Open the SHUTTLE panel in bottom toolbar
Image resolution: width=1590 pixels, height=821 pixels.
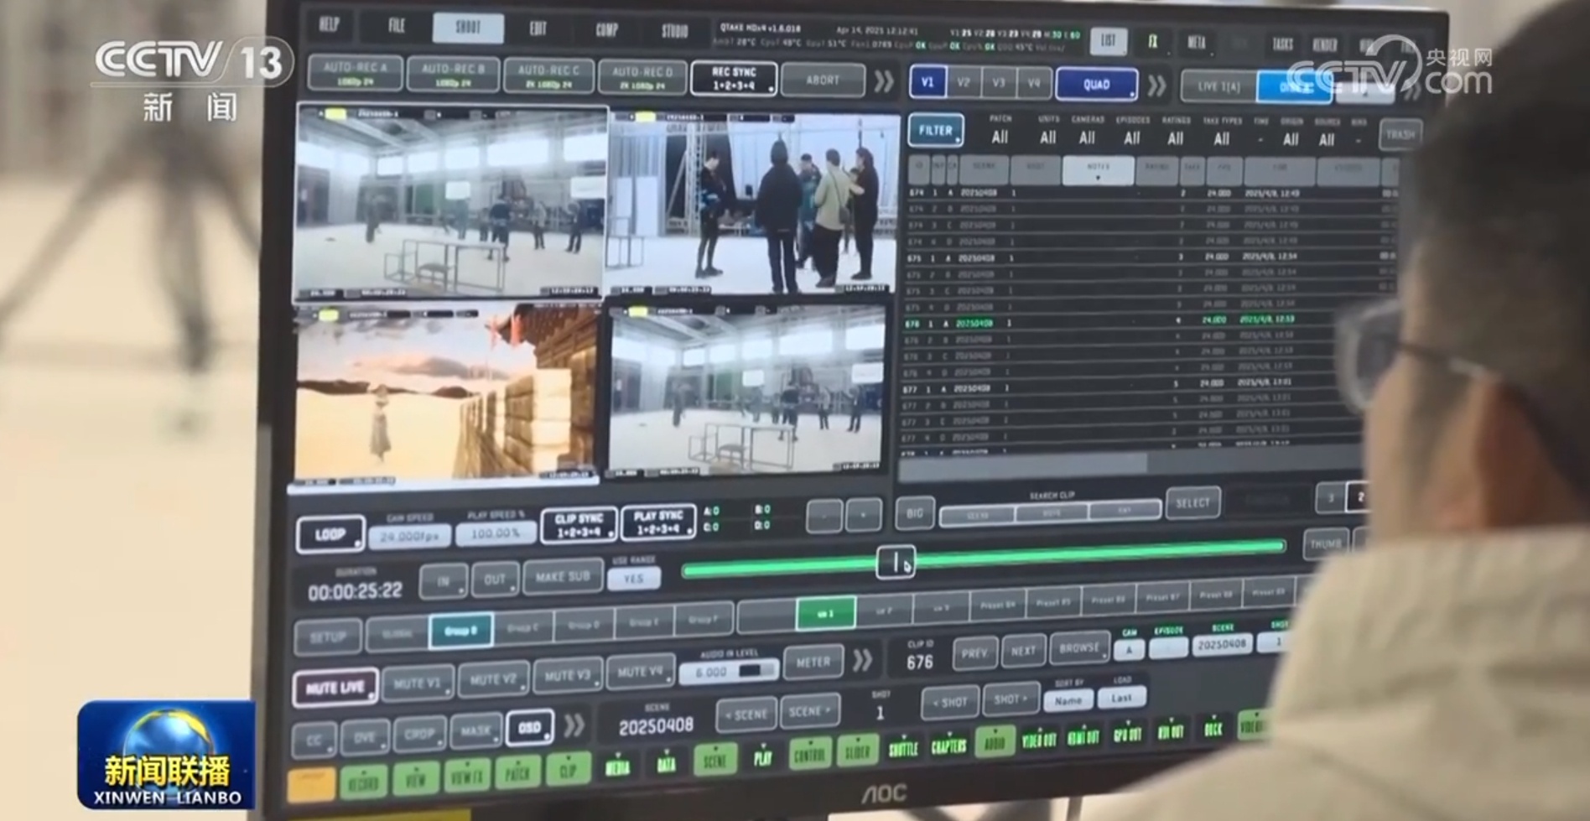pos(902,749)
